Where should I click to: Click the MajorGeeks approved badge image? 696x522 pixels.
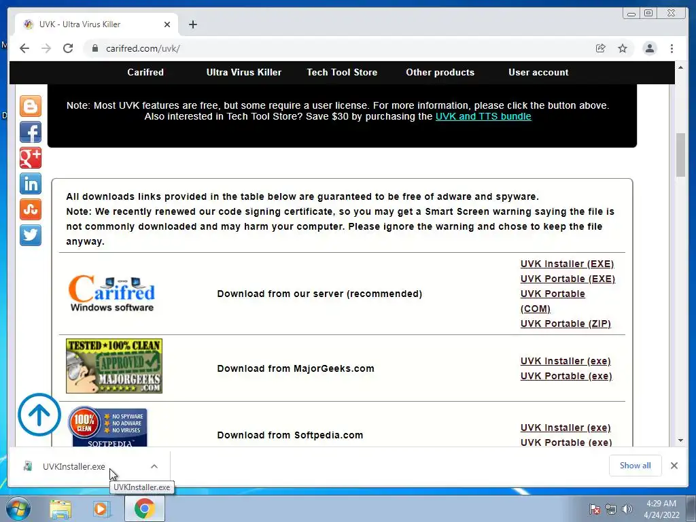114,366
